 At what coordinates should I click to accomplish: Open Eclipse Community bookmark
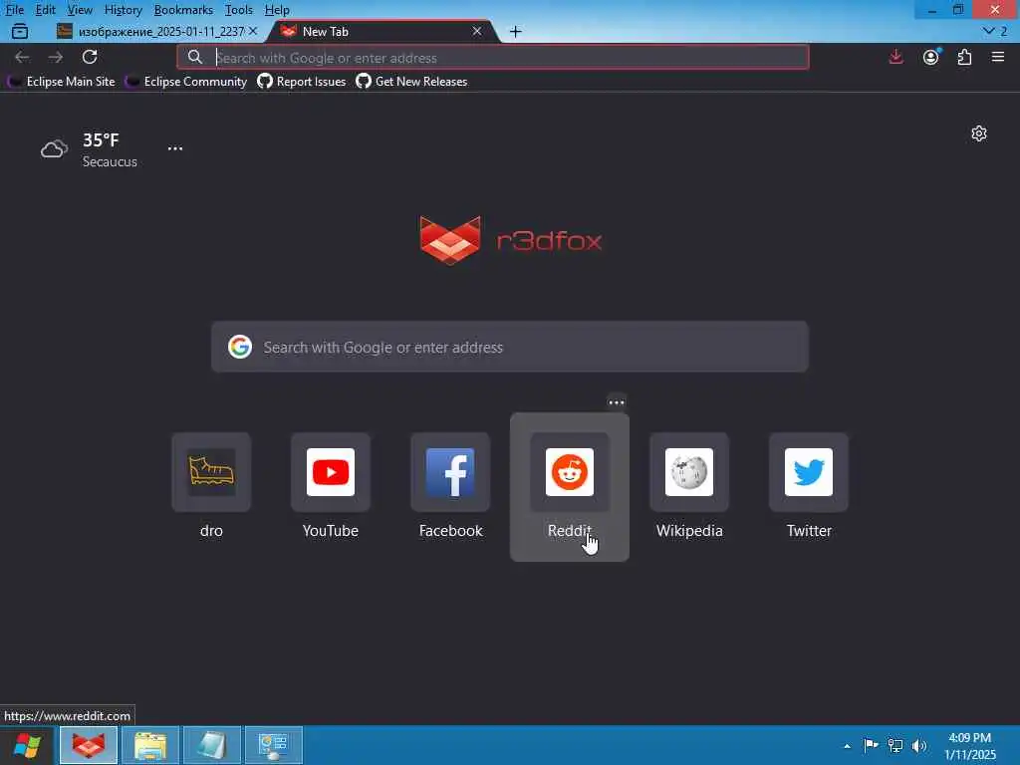coord(186,82)
